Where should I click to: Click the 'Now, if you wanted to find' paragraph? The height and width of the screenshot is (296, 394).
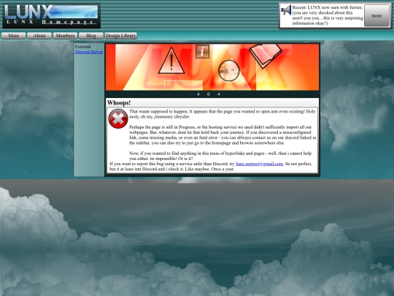[220, 156]
